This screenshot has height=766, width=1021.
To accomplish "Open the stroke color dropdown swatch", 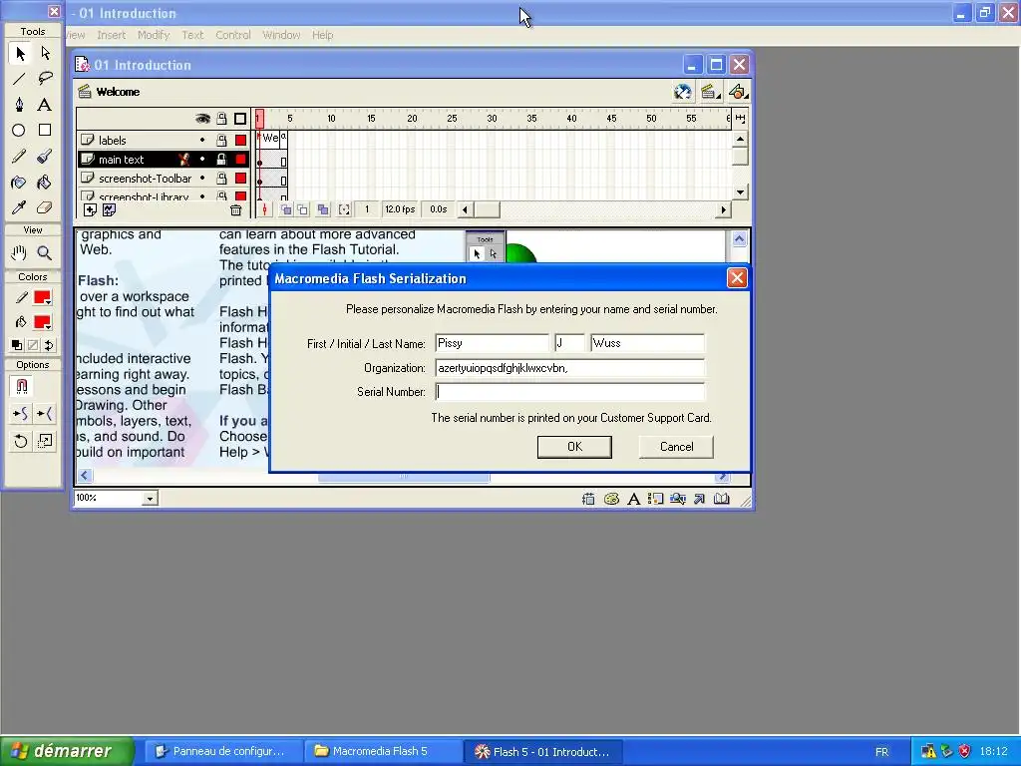I will pos(42,298).
